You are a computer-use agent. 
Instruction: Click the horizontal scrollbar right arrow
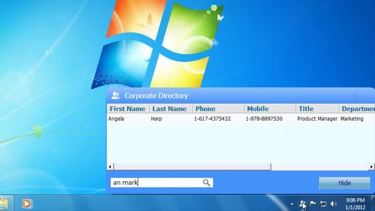371,166
